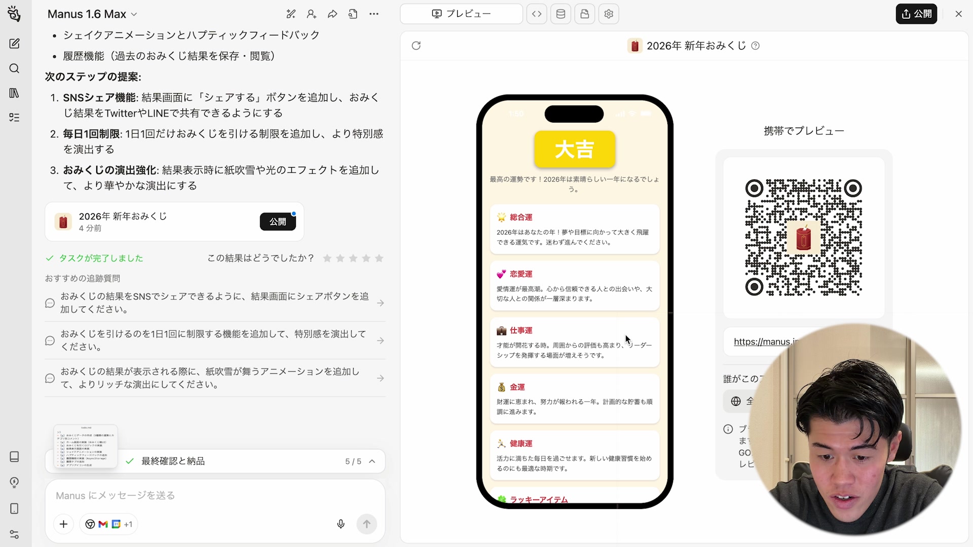Switch to code view with the <> icon

pyautogui.click(x=537, y=14)
